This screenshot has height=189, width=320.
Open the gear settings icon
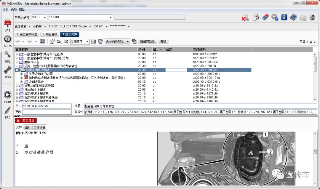click(275, 17)
